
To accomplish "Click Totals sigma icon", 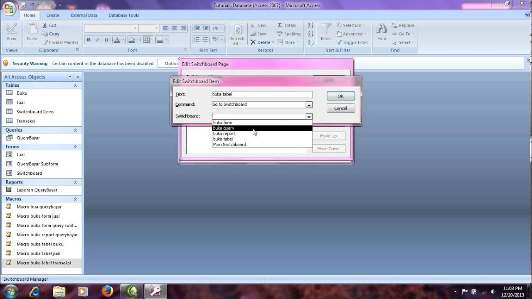I will tap(280, 25).
